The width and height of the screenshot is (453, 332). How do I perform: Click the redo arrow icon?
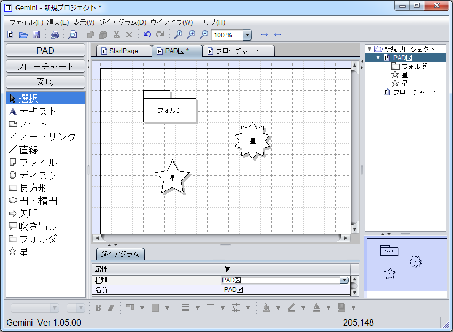point(160,35)
